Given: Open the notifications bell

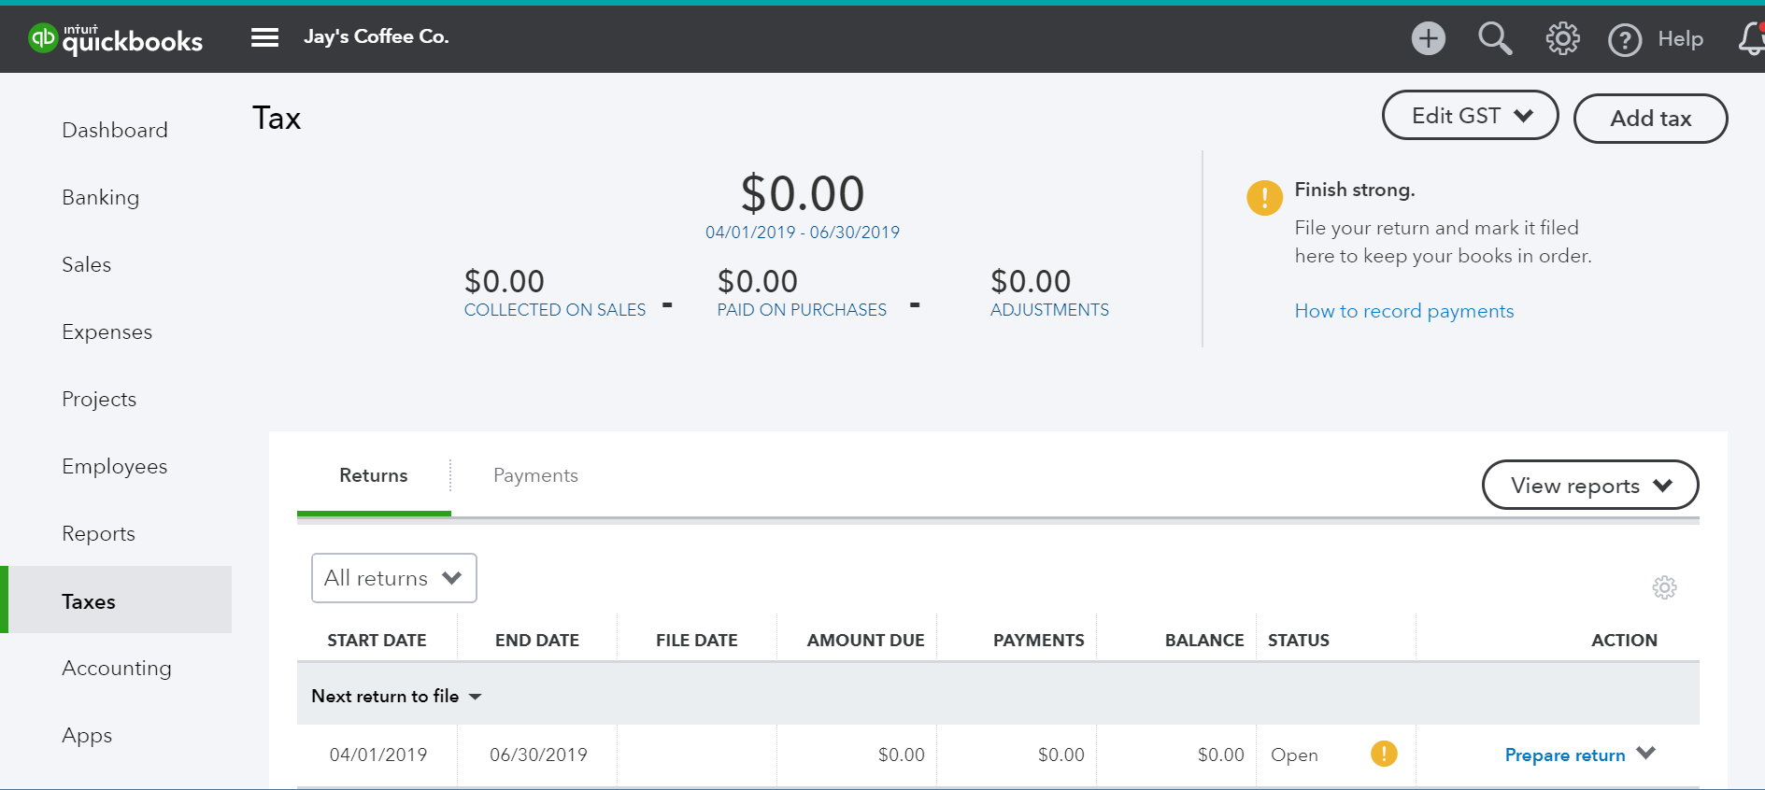Looking at the screenshot, I should tap(1751, 38).
